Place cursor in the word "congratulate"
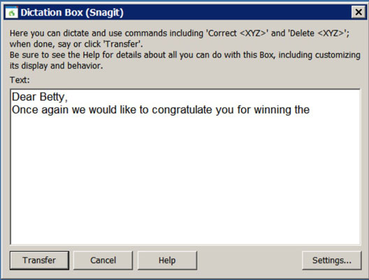The image size is (369, 280). point(182,110)
